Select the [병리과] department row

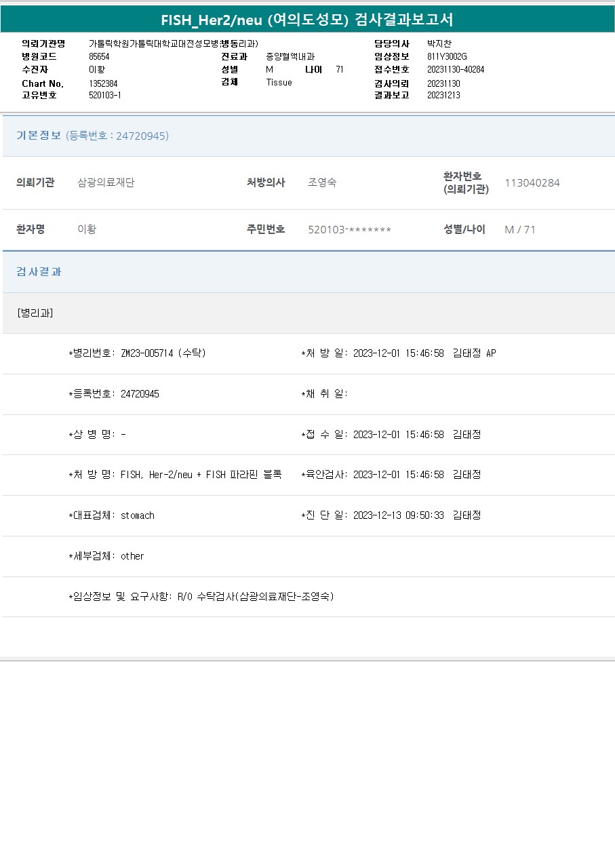(x=35, y=313)
